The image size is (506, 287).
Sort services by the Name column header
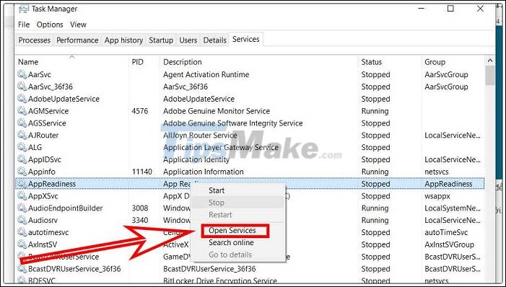click(x=28, y=62)
